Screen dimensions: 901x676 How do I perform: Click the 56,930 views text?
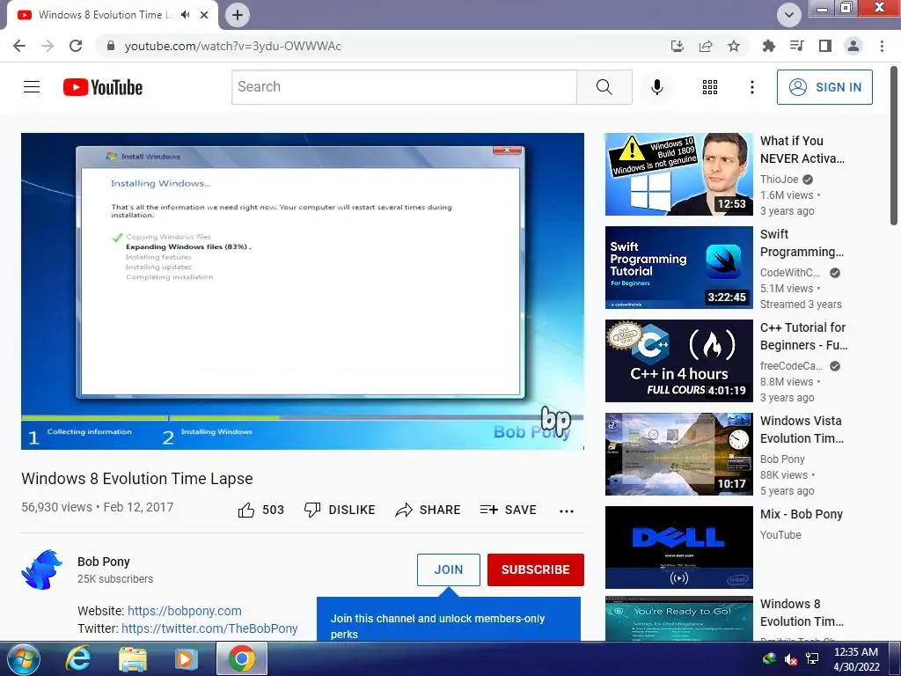pyautogui.click(x=56, y=507)
